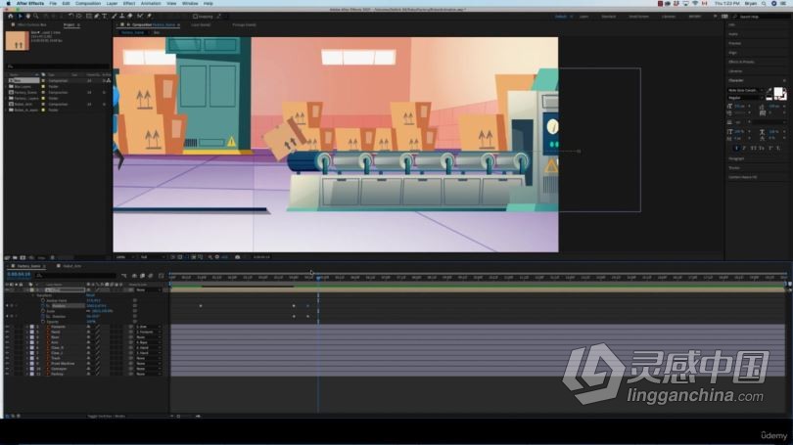Click the new folder icon in Project panel
The image size is (793, 445).
(x=15, y=257)
